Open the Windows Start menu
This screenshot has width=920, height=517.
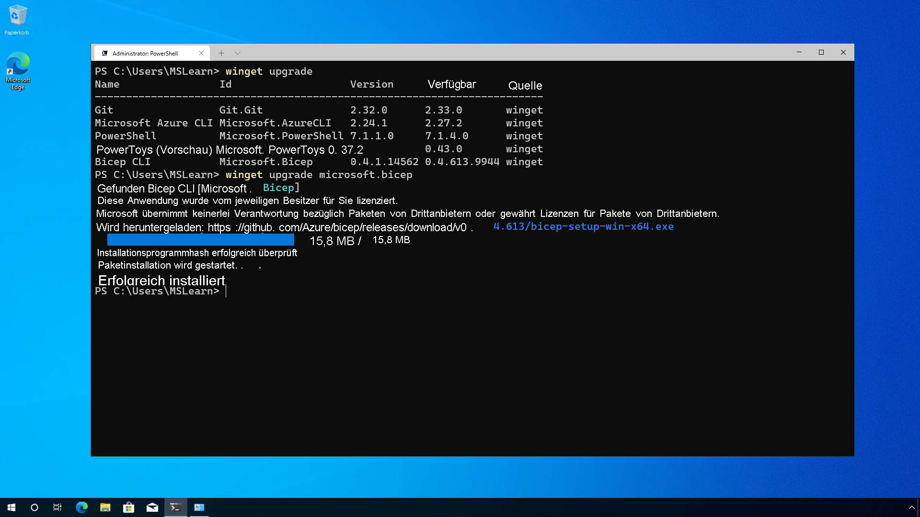coord(11,507)
